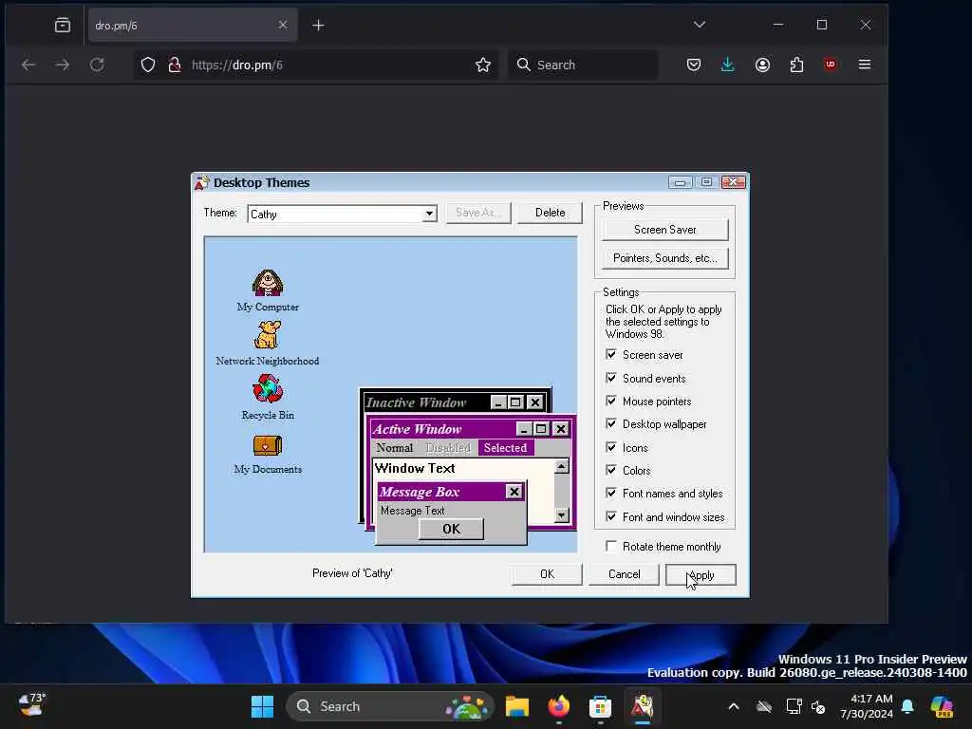Click the Desktop Themes taskbar icon
972x729 pixels.
coord(643,706)
